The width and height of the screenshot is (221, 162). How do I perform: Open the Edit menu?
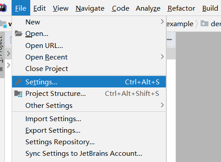click(40, 8)
